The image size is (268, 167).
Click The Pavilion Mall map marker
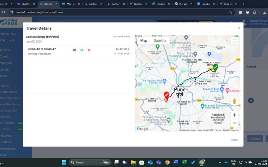tap(164, 81)
